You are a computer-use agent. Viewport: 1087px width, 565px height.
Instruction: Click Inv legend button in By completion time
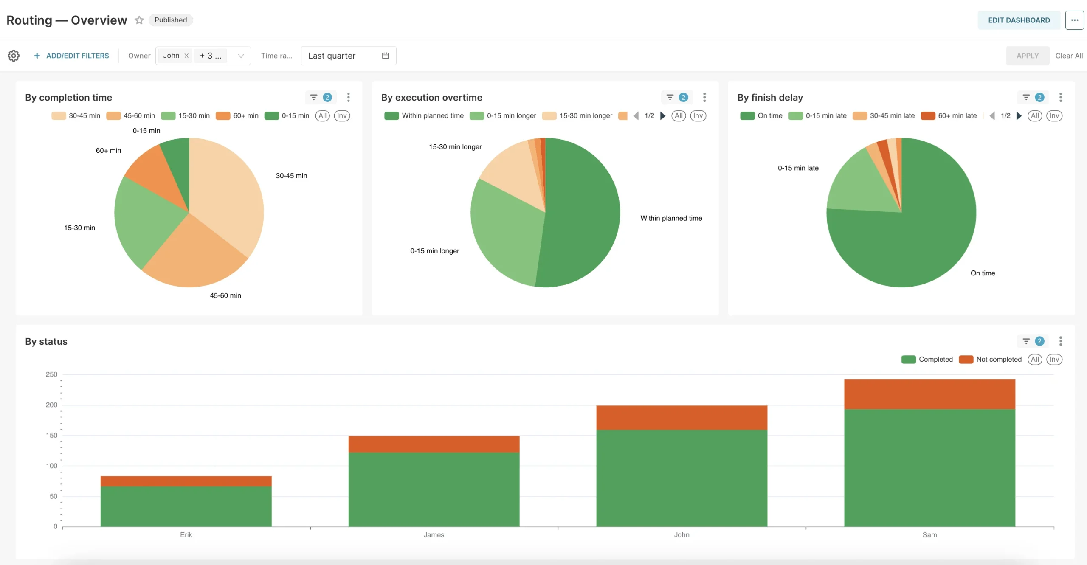[x=342, y=116]
